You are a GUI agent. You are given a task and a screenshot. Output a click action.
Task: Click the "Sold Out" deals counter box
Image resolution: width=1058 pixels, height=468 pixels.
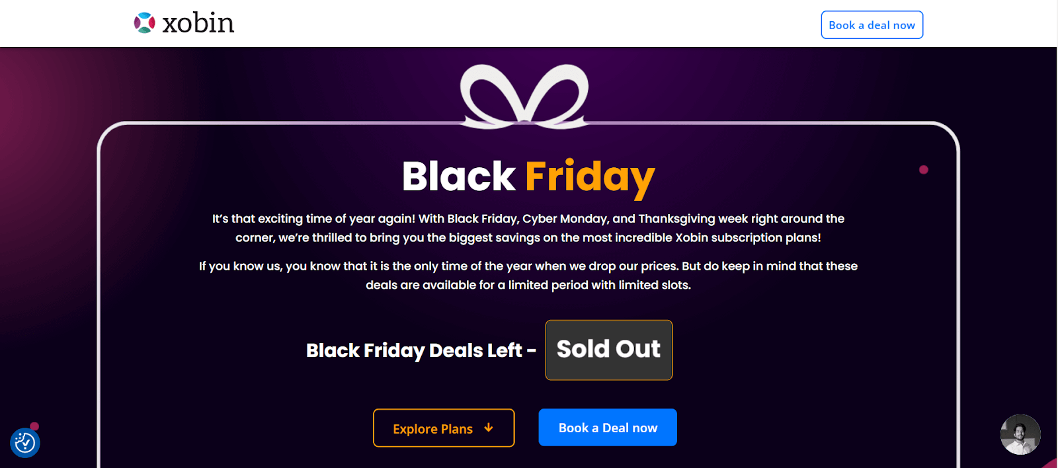coord(608,350)
